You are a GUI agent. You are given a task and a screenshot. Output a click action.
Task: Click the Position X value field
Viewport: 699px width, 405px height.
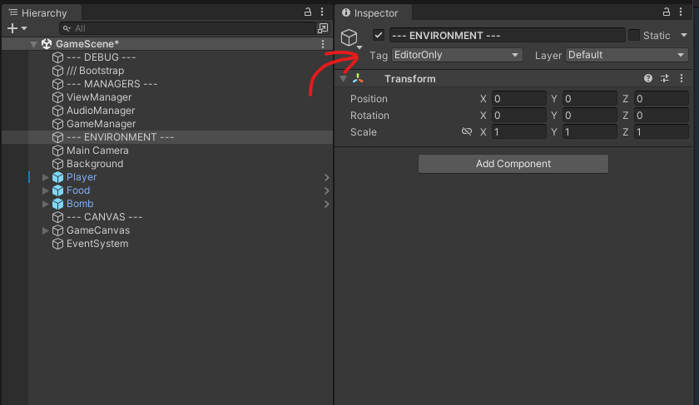pyautogui.click(x=519, y=98)
